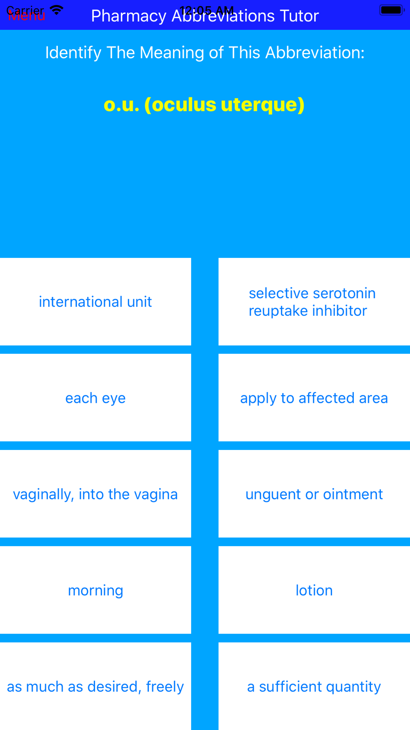Pick the 'lotion' answer tile

(x=314, y=590)
